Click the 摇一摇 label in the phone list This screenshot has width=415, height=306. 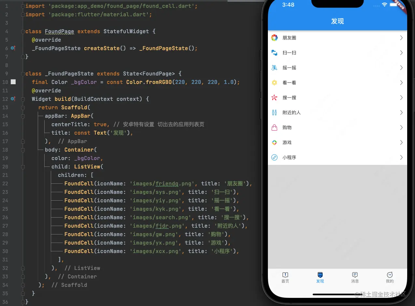289,68
